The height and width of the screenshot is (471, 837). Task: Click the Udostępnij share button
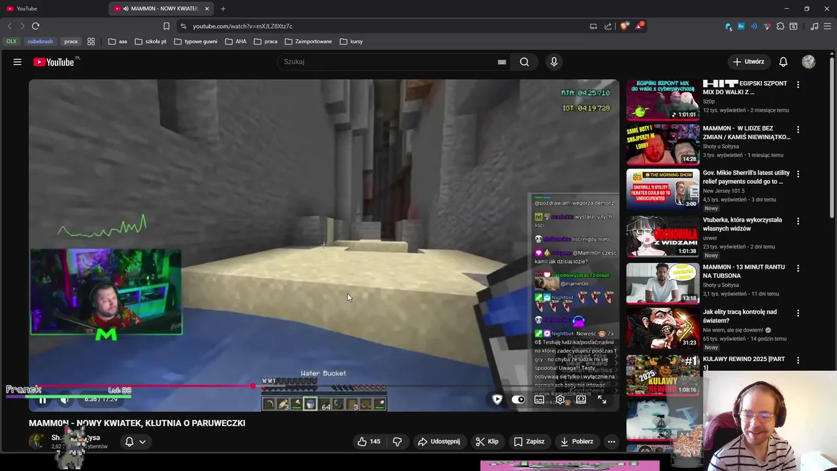pyautogui.click(x=439, y=442)
